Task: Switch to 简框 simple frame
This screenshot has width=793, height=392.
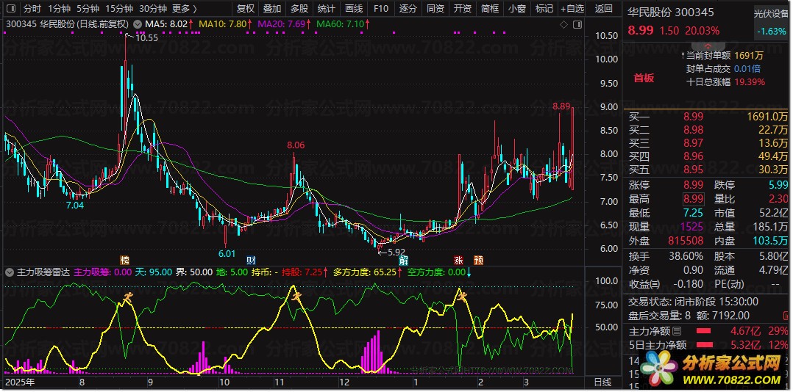Action: pyautogui.click(x=490, y=9)
